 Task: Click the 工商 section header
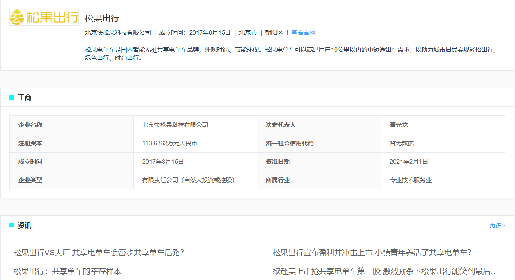24,98
